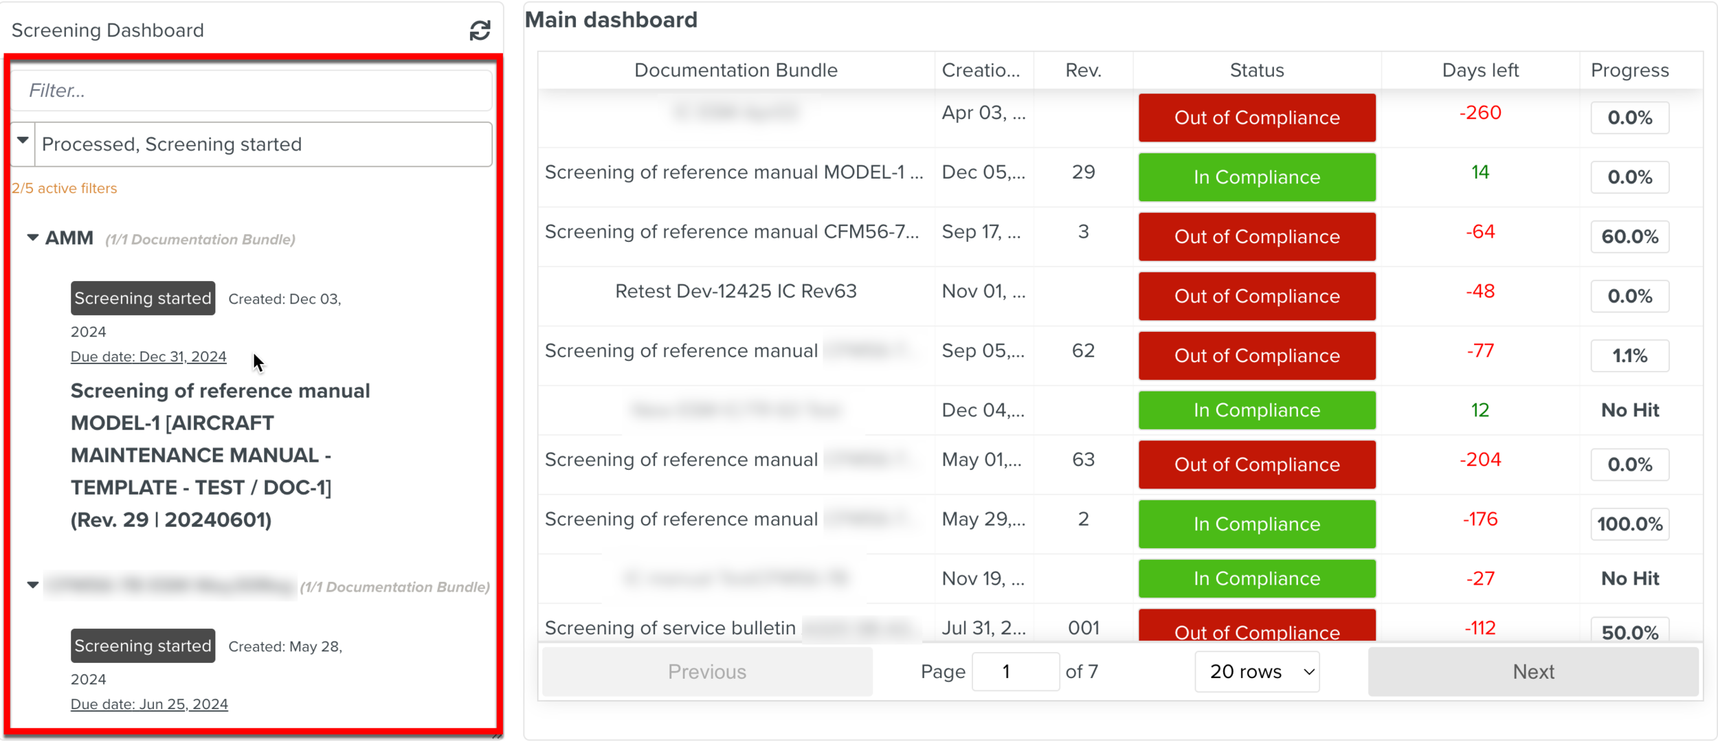Open the Due date Jun 25, 2024 link
Image resolution: width=1718 pixels, height=742 pixels.
click(149, 704)
